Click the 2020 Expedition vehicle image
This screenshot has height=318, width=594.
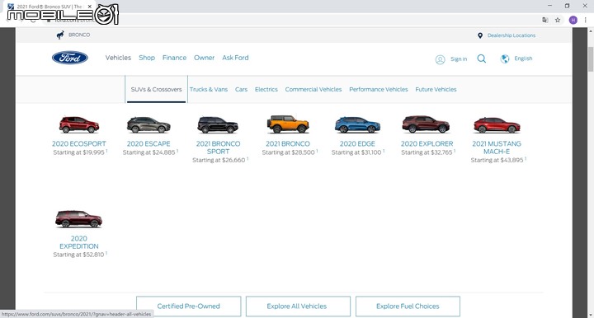(79, 219)
